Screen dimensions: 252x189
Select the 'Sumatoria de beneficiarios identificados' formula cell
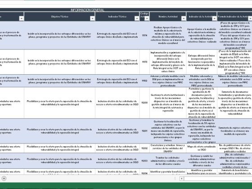point(234,172)
